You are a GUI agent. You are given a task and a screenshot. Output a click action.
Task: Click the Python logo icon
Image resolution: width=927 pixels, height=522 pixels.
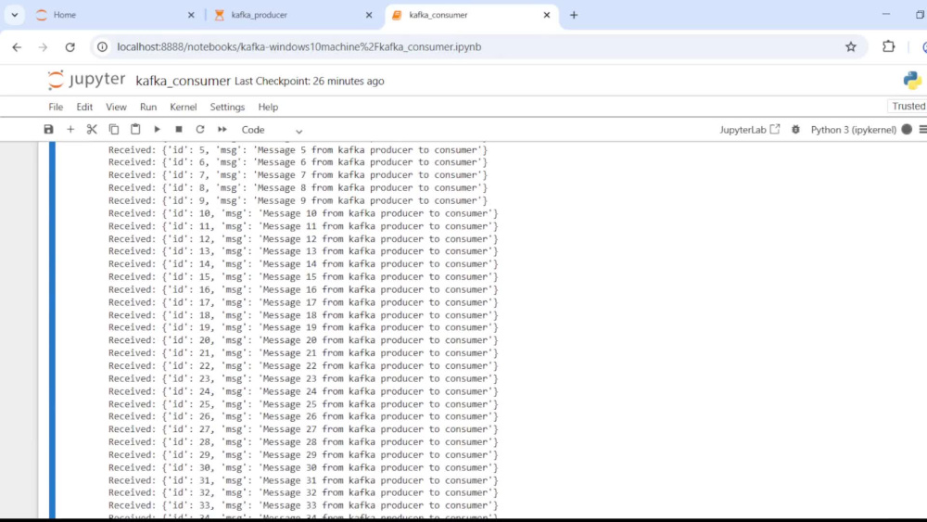point(912,81)
